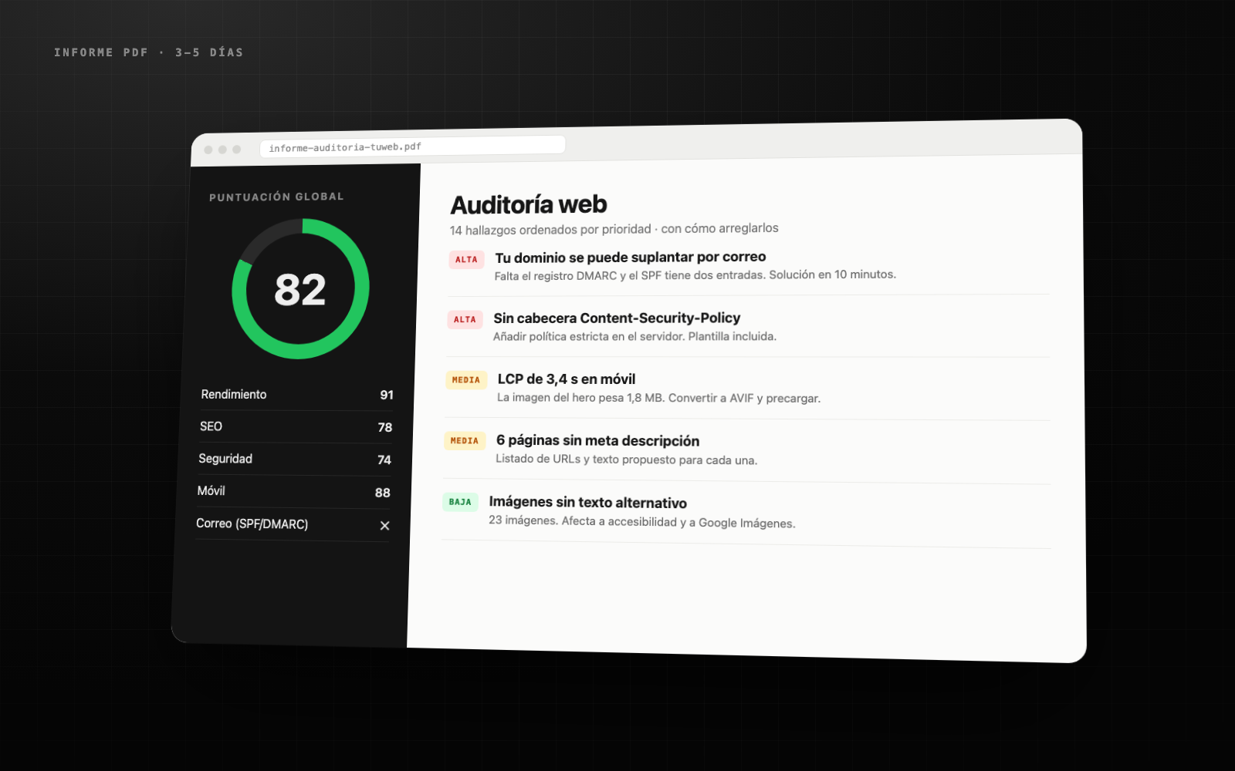Select the Rendimiento score row
The width and height of the screenshot is (1235, 771).
[x=296, y=395]
